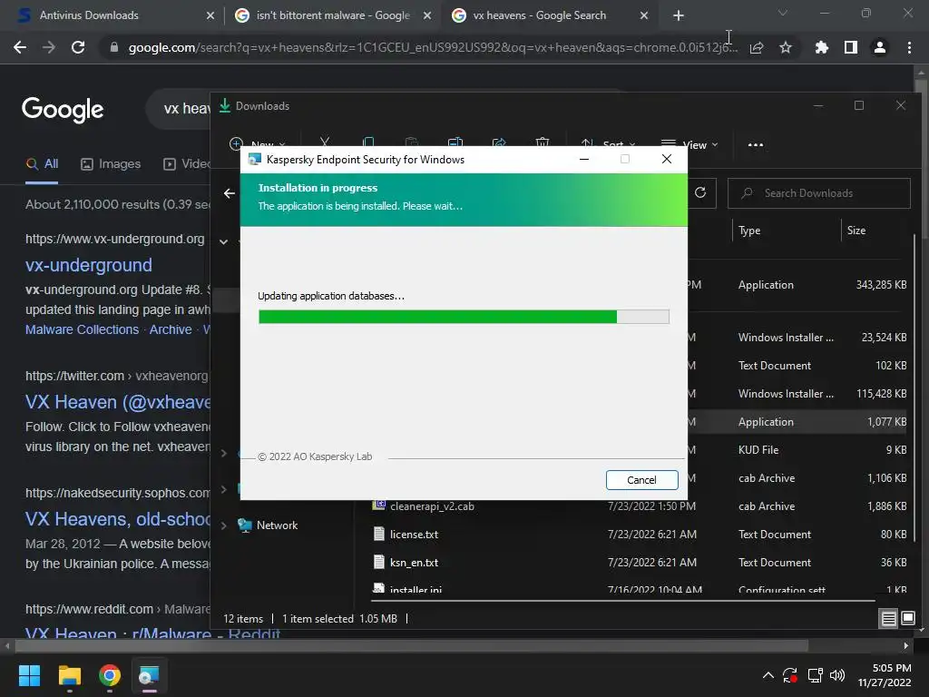Open the Archive sitelink
This screenshot has width=929, height=697.
click(171, 329)
